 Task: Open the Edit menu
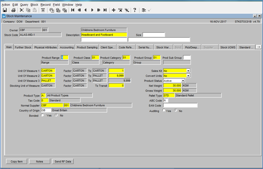(x=15, y=5)
